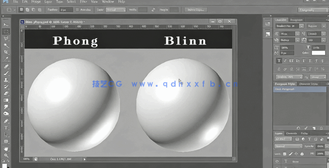329x168 pixels.
Task: Open the kerning dropdown
Action: coord(297,40)
